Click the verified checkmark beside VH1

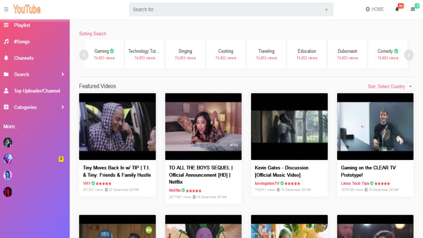pyautogui.click(x=93, y=183)
